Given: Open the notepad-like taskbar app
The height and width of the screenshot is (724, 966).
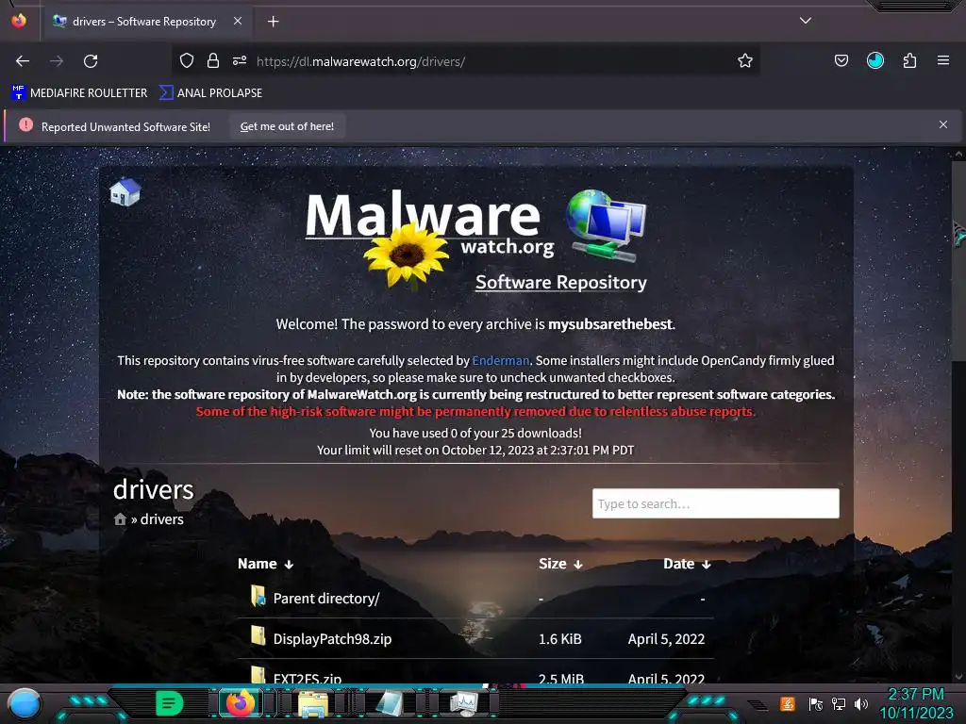Looking at the screenshot, I should coord(389,703).
